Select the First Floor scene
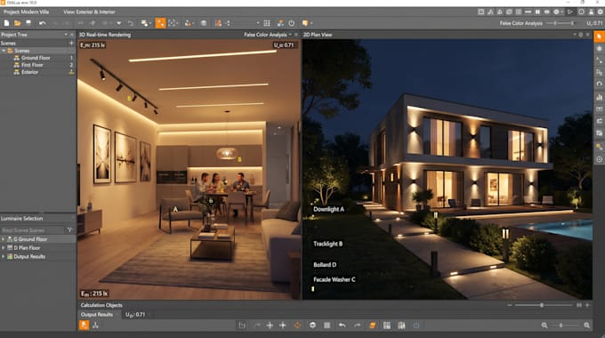605x338 pixels. point(32,65)
